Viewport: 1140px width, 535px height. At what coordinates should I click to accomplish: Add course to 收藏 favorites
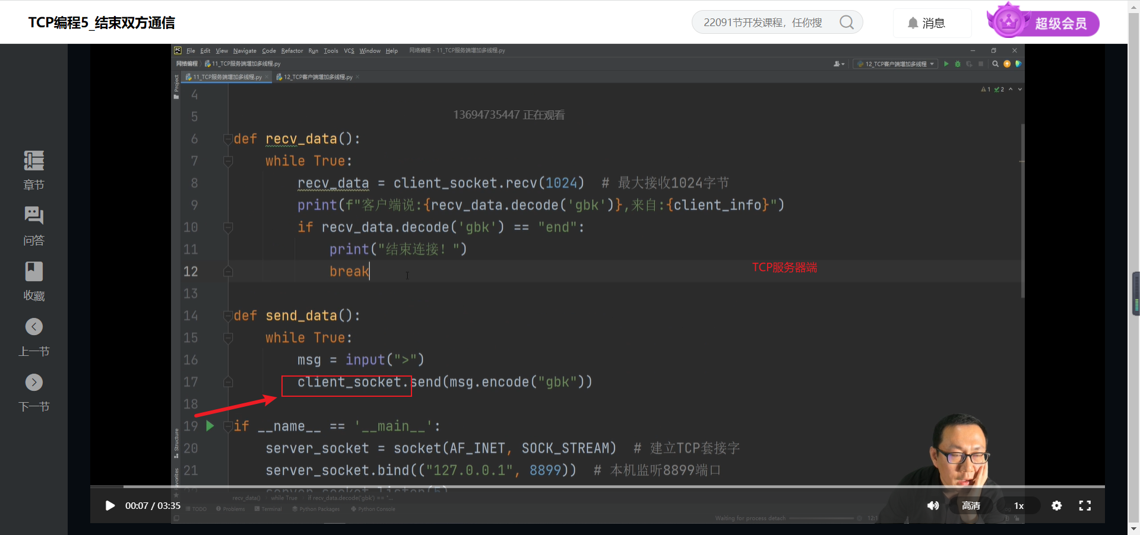click(x=34, y=281)
